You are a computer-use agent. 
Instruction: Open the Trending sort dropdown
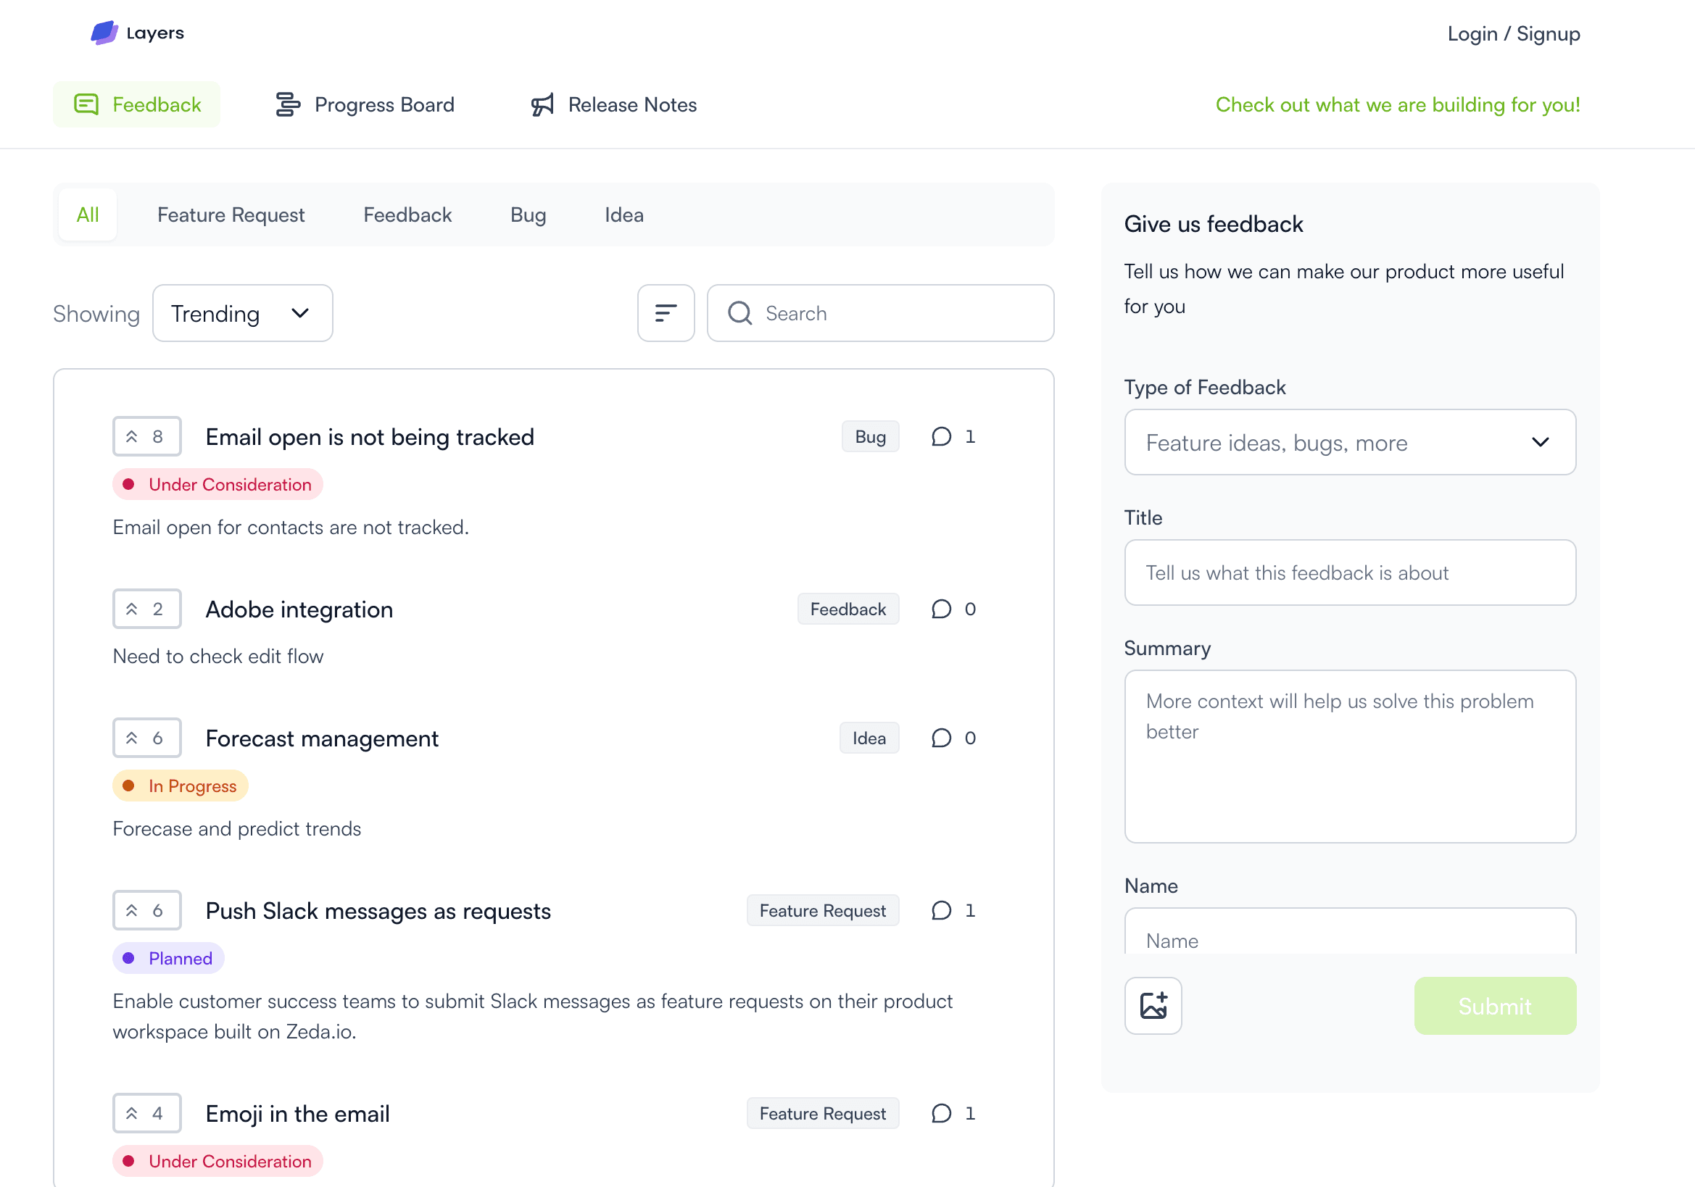[x=242, y=313]
